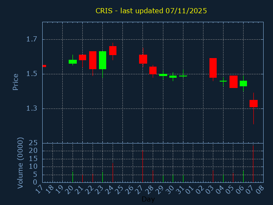Click the green candlestick for day 06
This screenshot has width=273, height=205.
coord(243,83)
